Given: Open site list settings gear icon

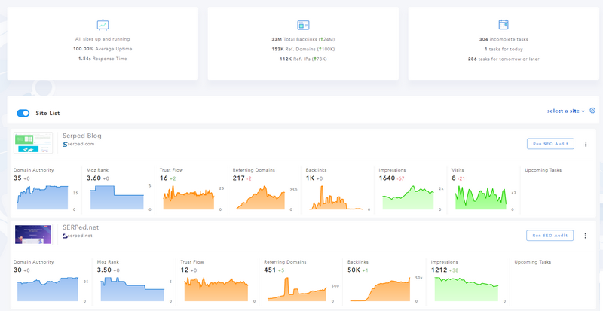Looking at the screenshot, I should 592,111.
